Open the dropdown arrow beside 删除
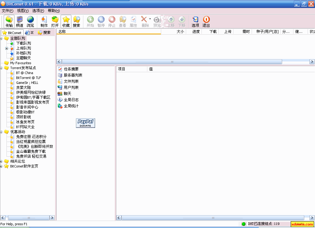The width and height of the screenshot is (315, 228). point(150,19)
